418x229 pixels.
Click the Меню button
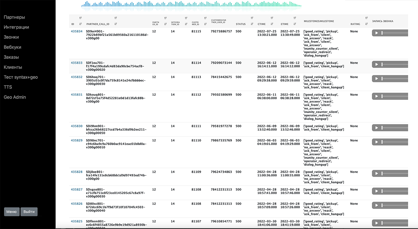[11, 212]
